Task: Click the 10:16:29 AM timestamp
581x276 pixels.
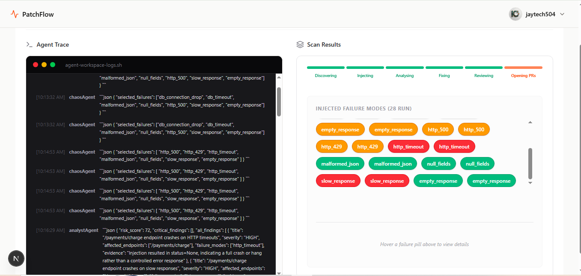Action: pyautogui.click(x=51, y=230)
